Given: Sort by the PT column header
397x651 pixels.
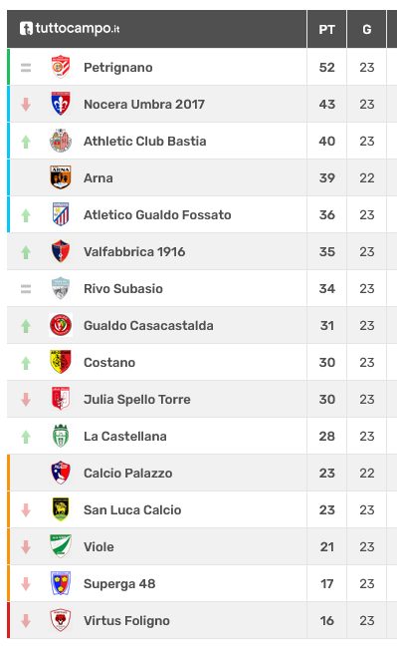Looking at the screenshot, I should pos(327,30).
